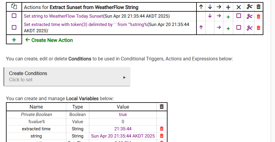This screenshot has width=275, height=142.
Task: Expand the Create Conditions panel
Action: (x=67, y=77)
